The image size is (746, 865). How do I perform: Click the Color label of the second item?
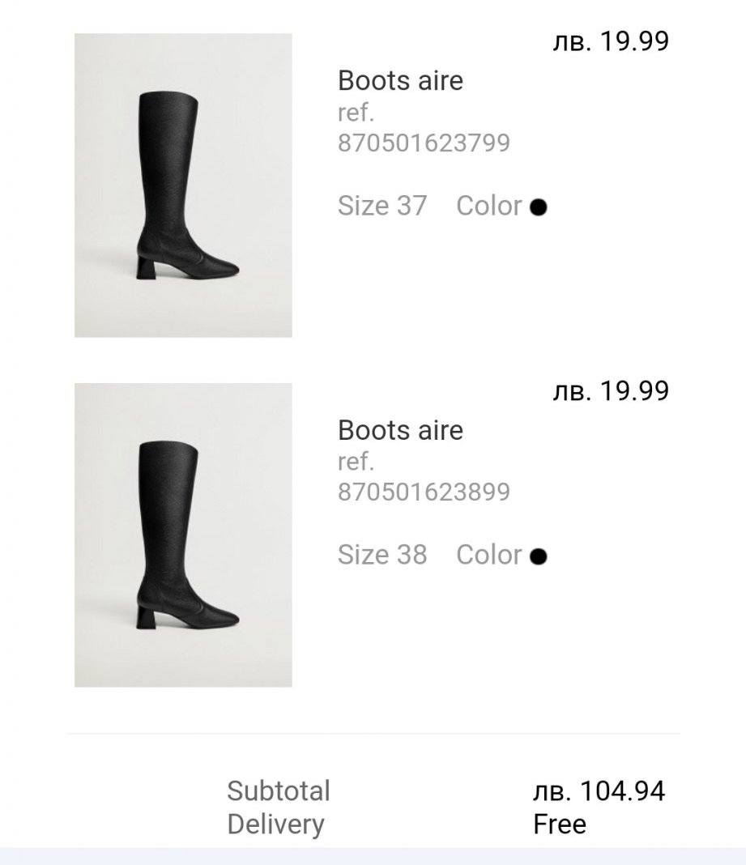click(488, 555)
